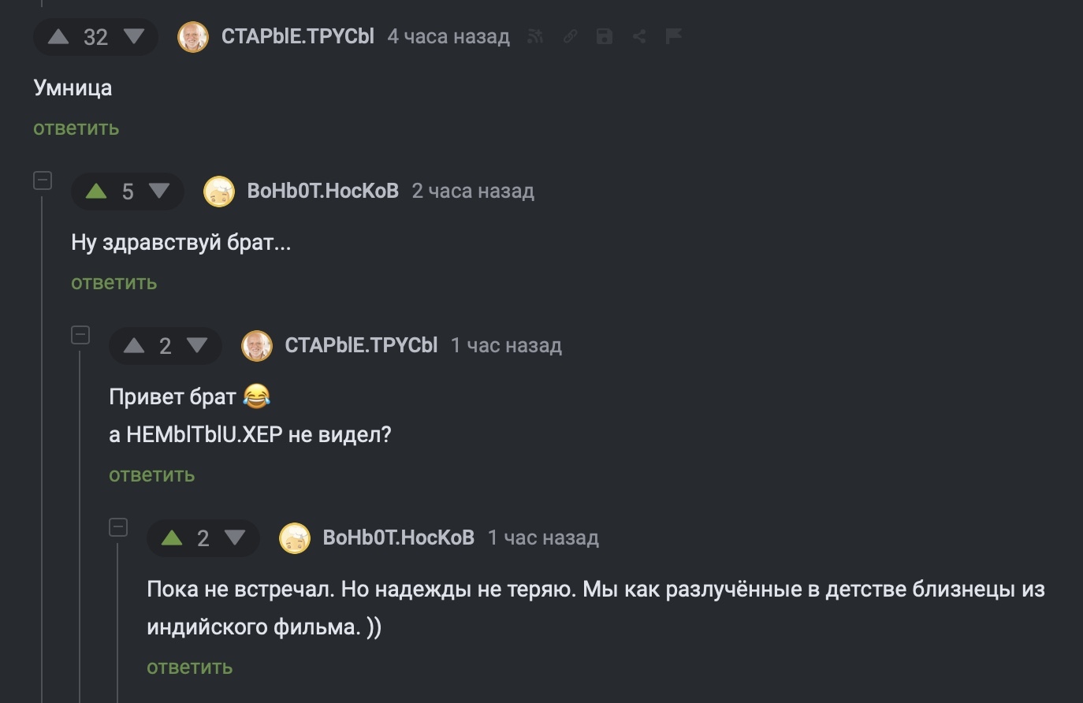1083x703 pixels.
Task: Save the top comment with floppy icon
Action: click(605, 36)
